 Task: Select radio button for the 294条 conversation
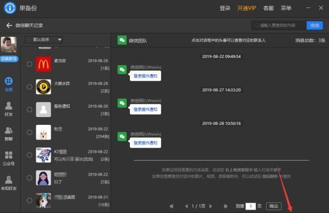pos(30,132)
